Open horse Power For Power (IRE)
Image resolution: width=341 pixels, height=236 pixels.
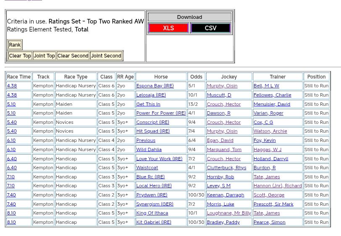coord(161,113)
